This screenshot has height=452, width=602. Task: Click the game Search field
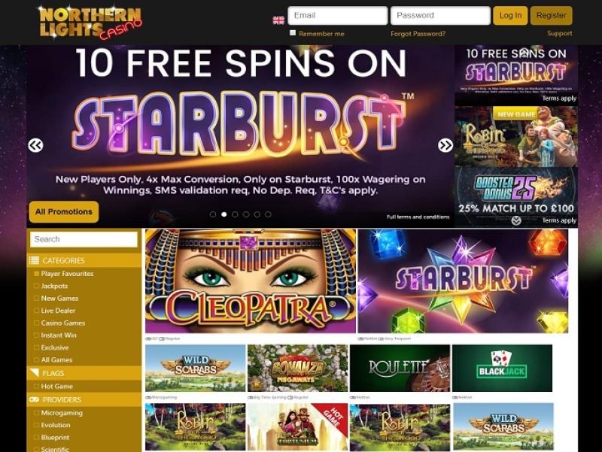tap(84, 239)
